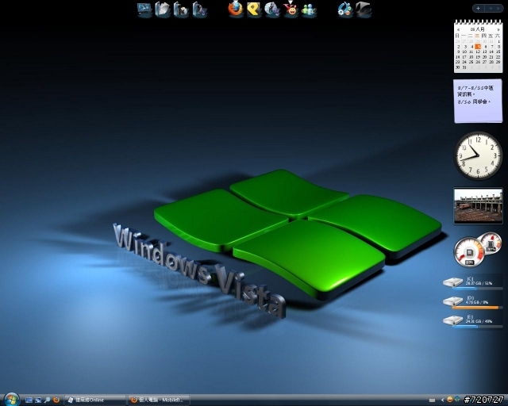Launch Yahoo Messenger smiley icon in the dock
Viewport: 508px width, 406px height.
coord(291,9)
